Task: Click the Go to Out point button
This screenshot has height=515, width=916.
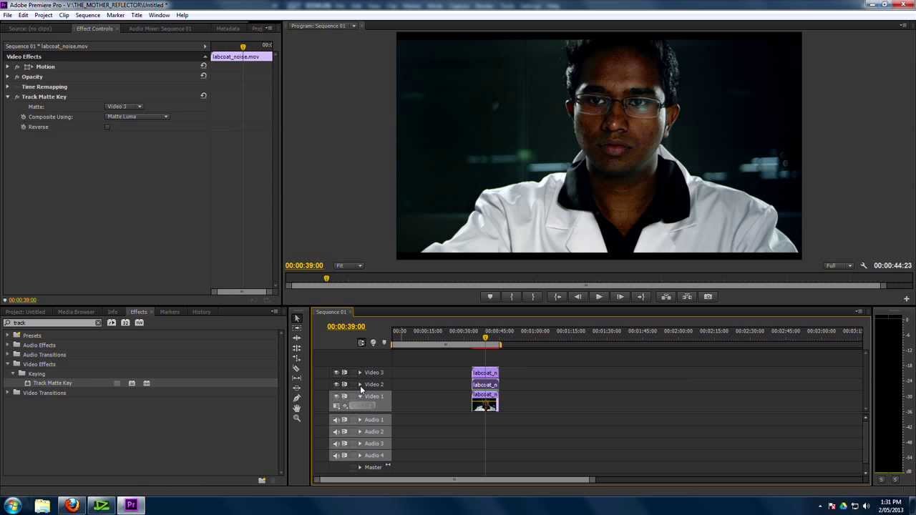Action: (641, 297)
